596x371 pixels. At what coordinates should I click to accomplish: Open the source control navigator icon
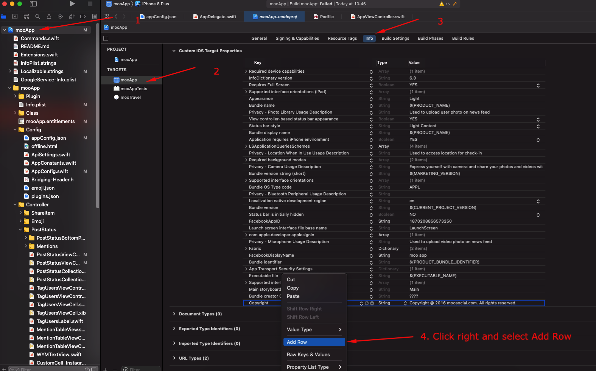click(15, 17)
